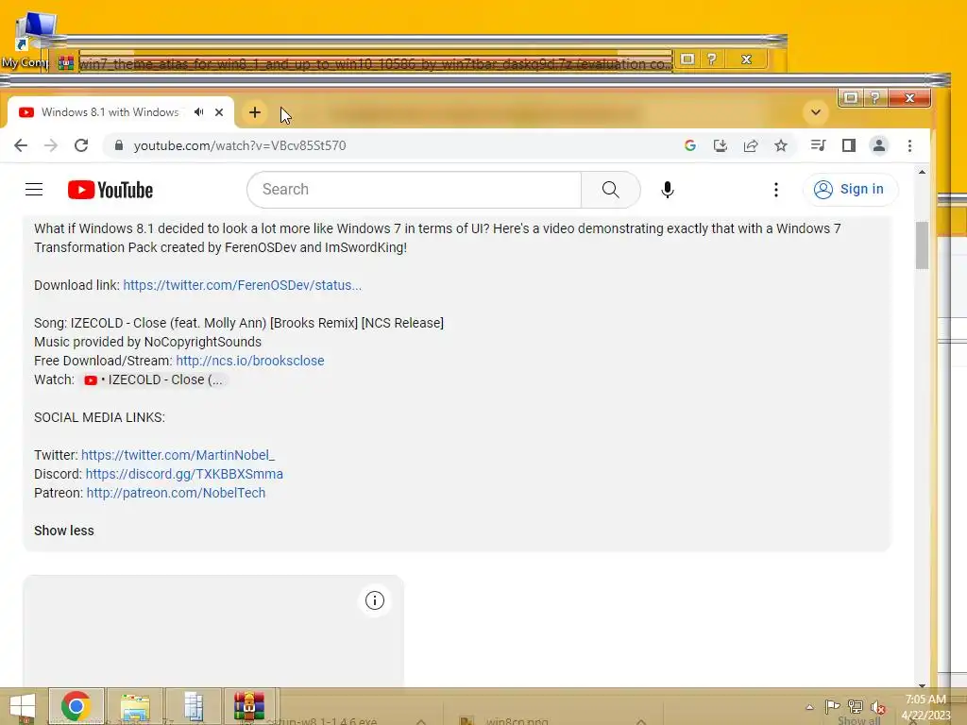Reload the YouTube page
Viewport: 967px width, 725px height.
click(x=81, y=145)
